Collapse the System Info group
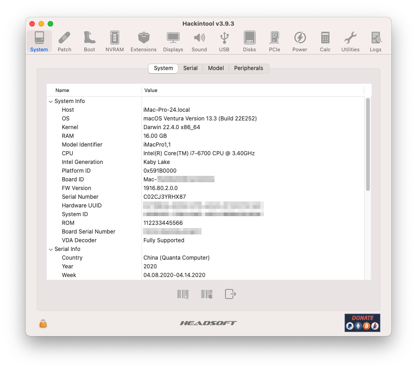 [51, 101]
